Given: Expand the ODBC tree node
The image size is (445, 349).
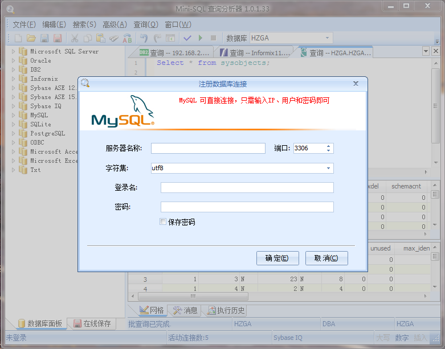Looking at the screenshot, I should click(x=13, y=142).
